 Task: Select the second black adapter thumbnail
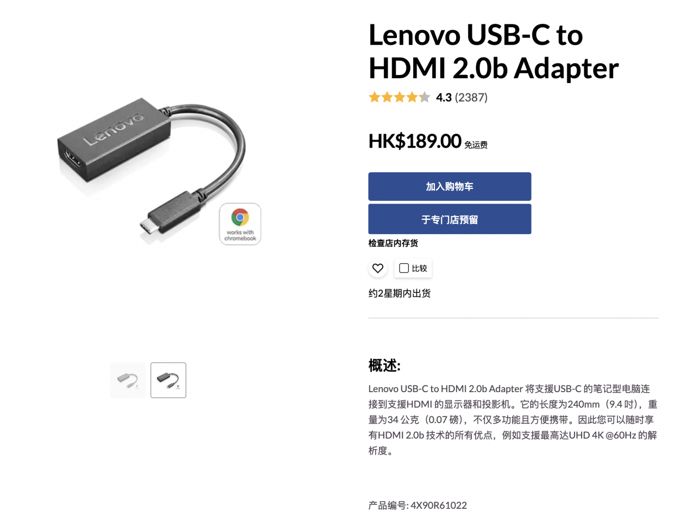[168, 380]
